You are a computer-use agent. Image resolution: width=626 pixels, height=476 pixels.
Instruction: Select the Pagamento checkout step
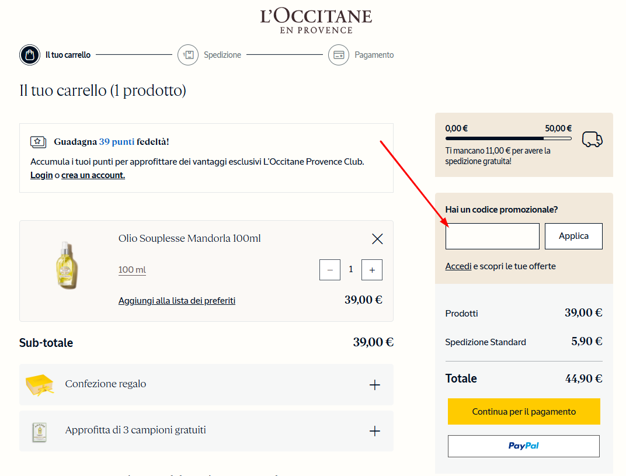click(x=339, y=54)
